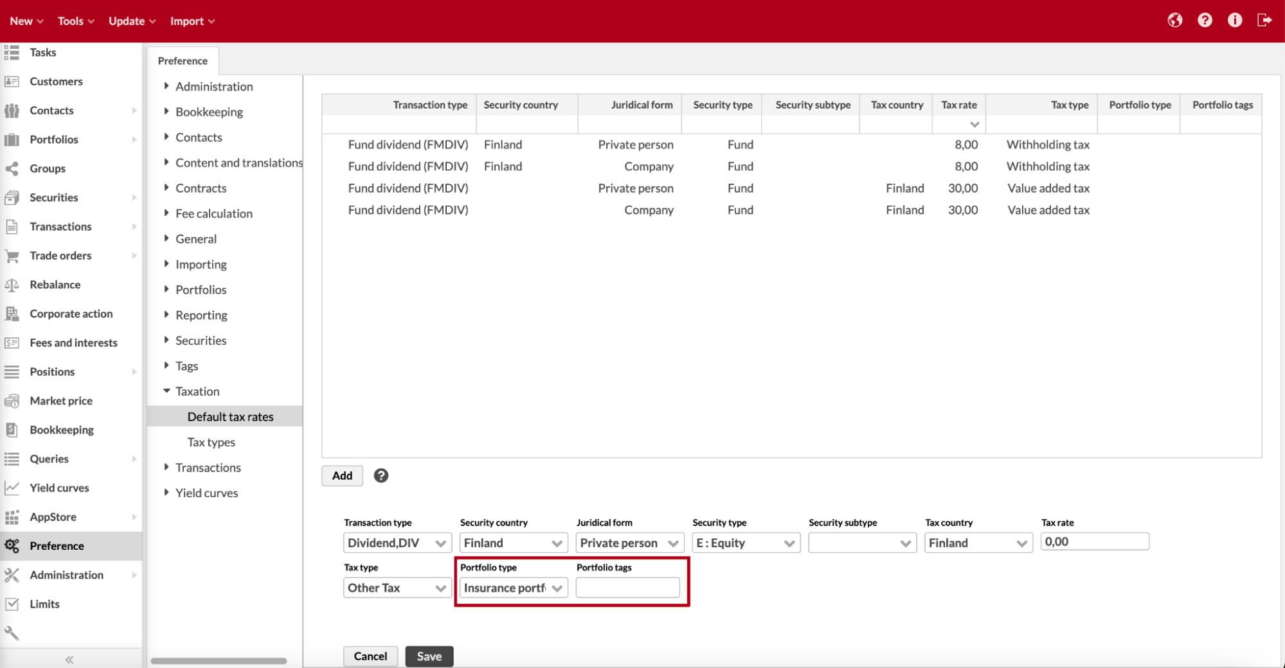The height and width of the screenshot is (668, 1285).
Task: Select the Preference tab
Action: [183, 61]
